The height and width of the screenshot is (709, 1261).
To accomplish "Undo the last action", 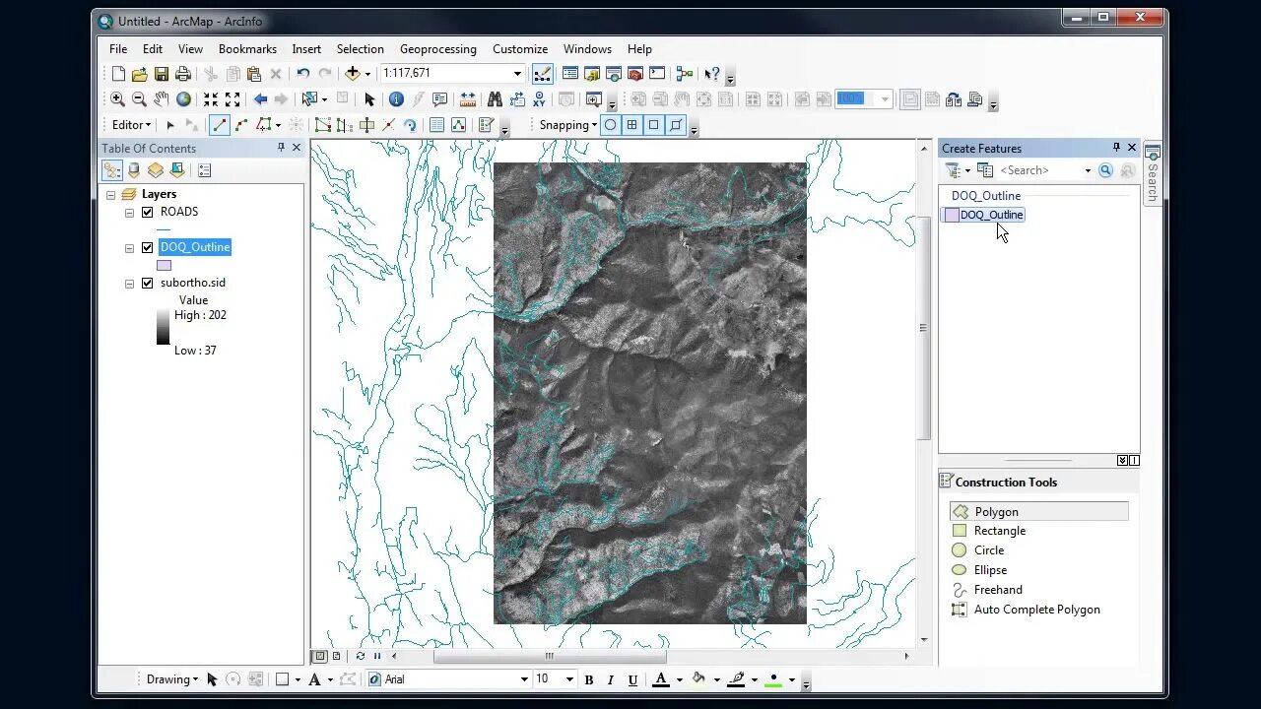I will [x=303, y=74].
